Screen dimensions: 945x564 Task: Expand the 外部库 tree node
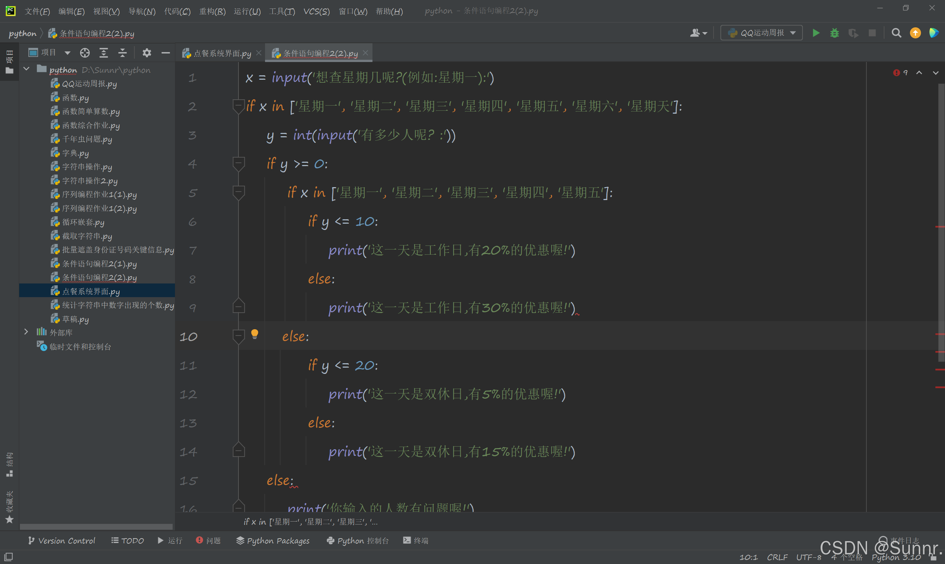26,332
